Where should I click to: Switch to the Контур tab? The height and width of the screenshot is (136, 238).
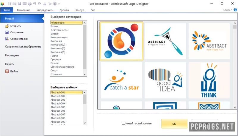pyautogui.click(x=80, y=10)
